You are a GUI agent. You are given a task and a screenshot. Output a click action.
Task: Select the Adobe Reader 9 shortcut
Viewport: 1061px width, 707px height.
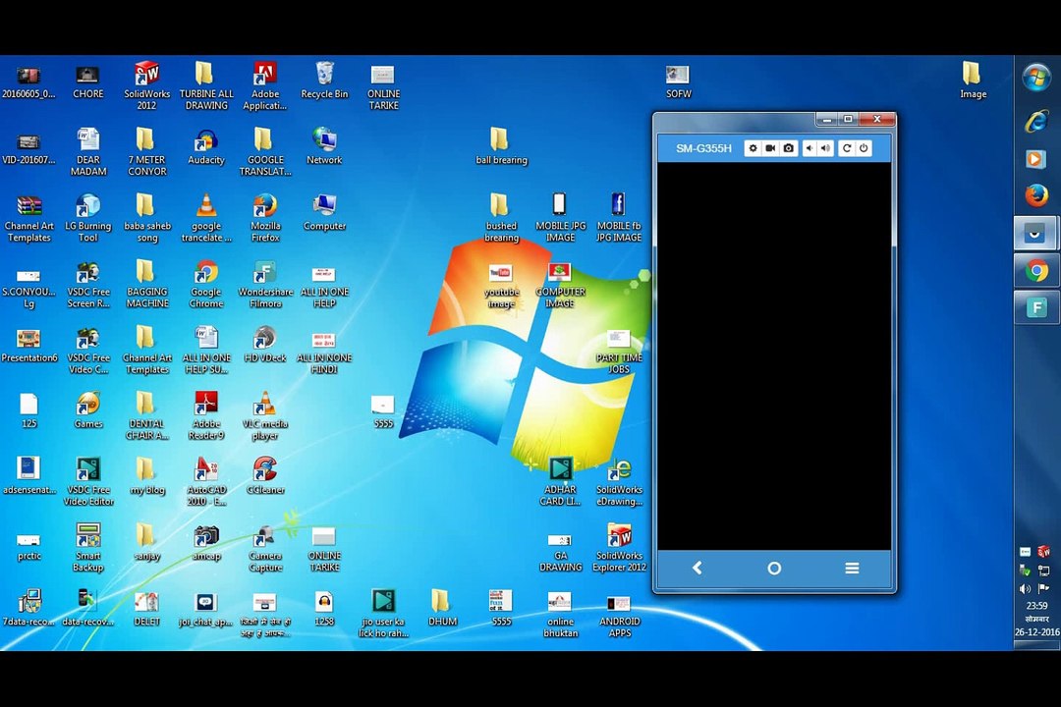point(205,416)
